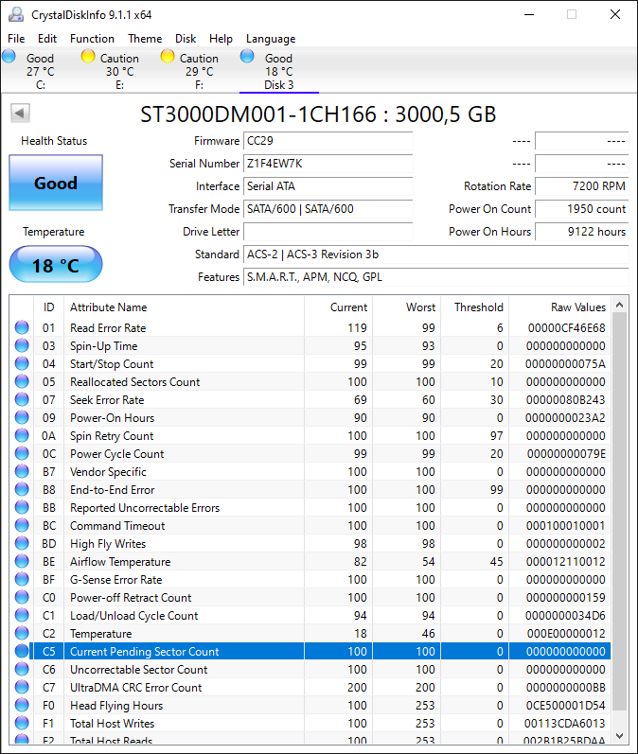Click the scrollbar down arrow of attribute list
Screen dimensions: 638x754
click(x=620, y=736)
